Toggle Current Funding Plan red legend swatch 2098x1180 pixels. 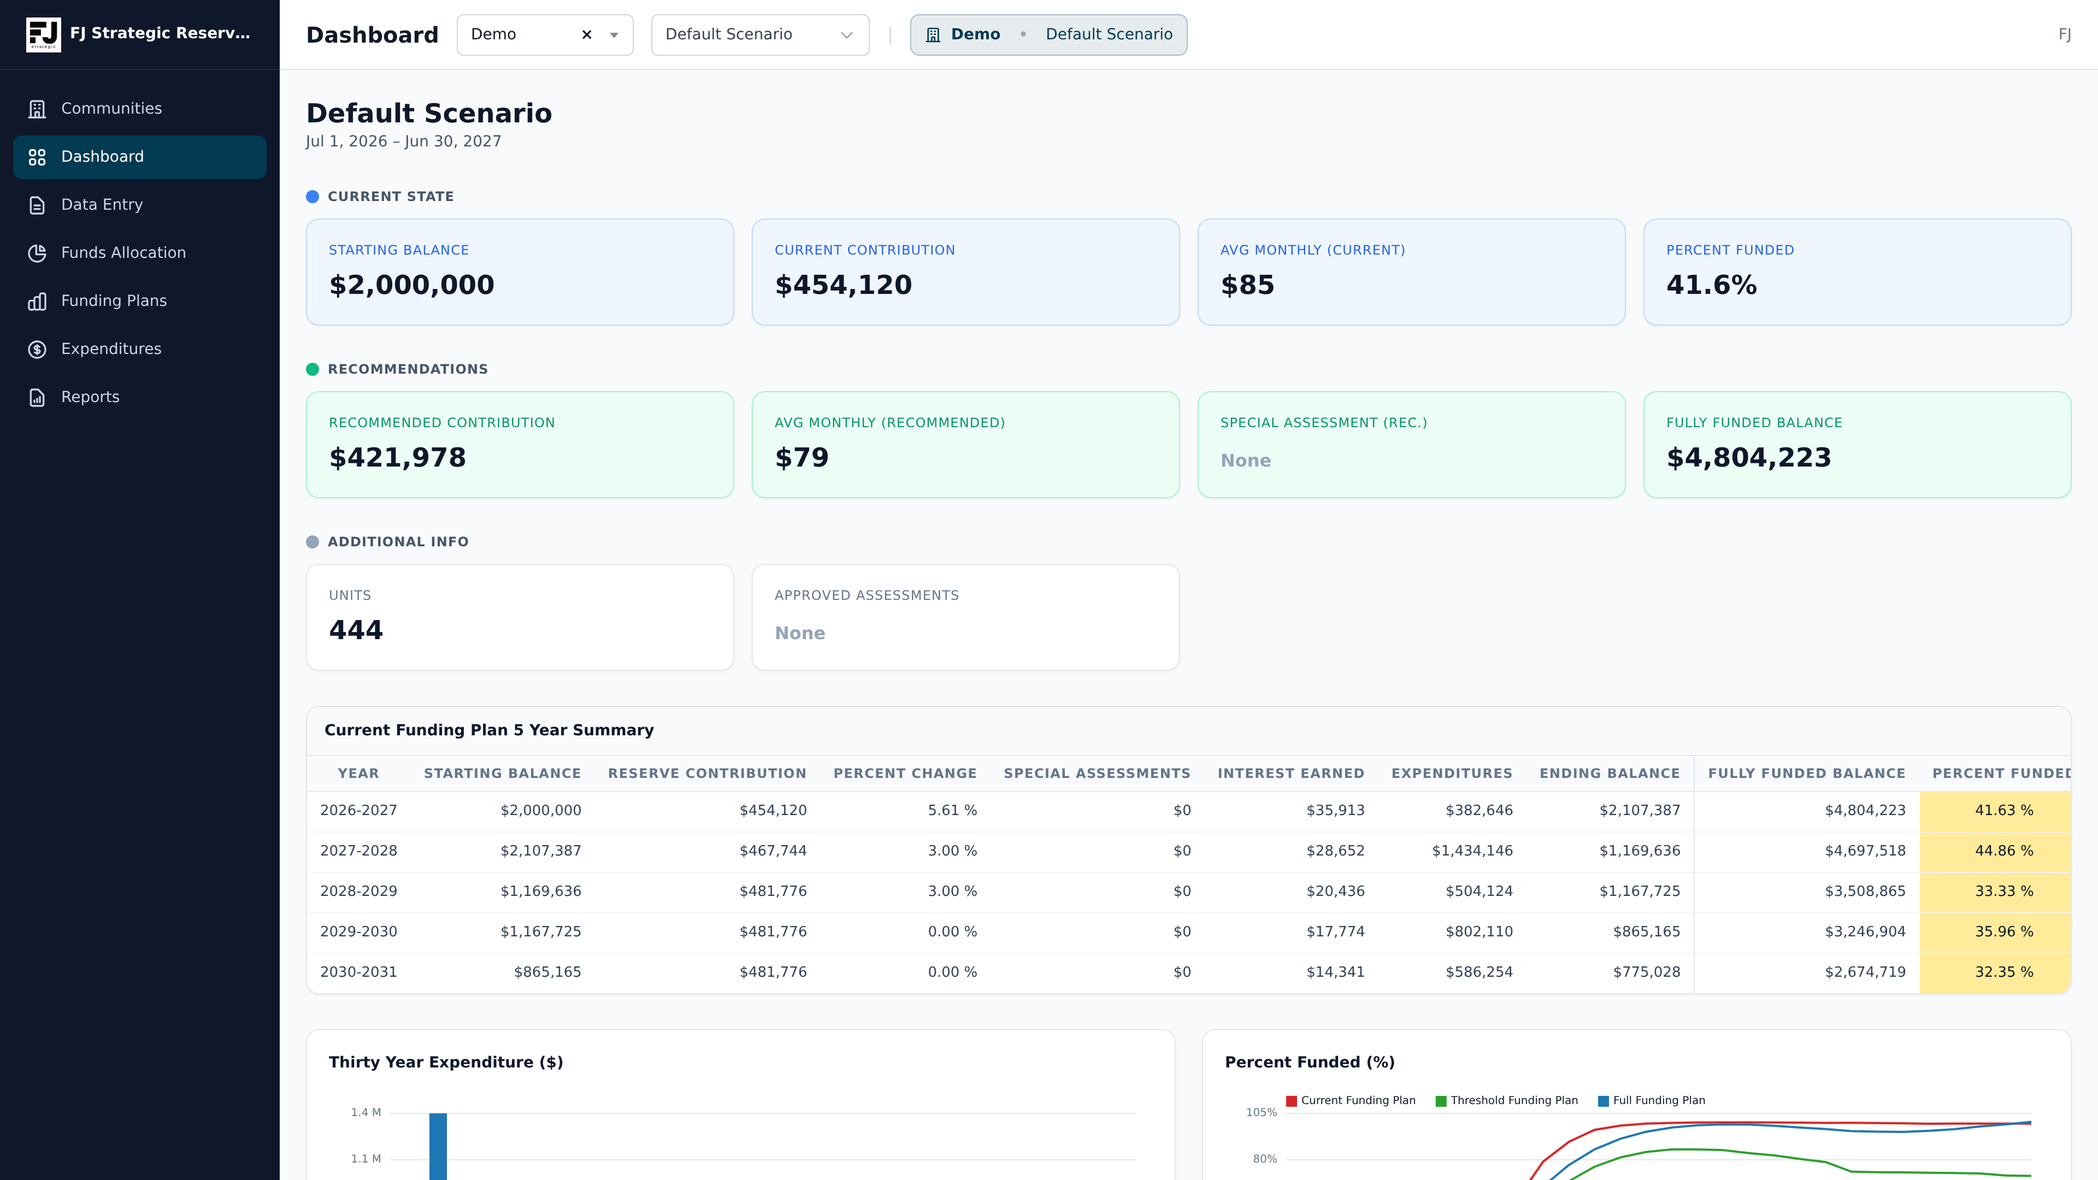[1291, 1101]
